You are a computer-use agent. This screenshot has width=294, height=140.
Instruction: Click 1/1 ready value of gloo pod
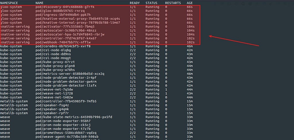[x=133, y=11]
